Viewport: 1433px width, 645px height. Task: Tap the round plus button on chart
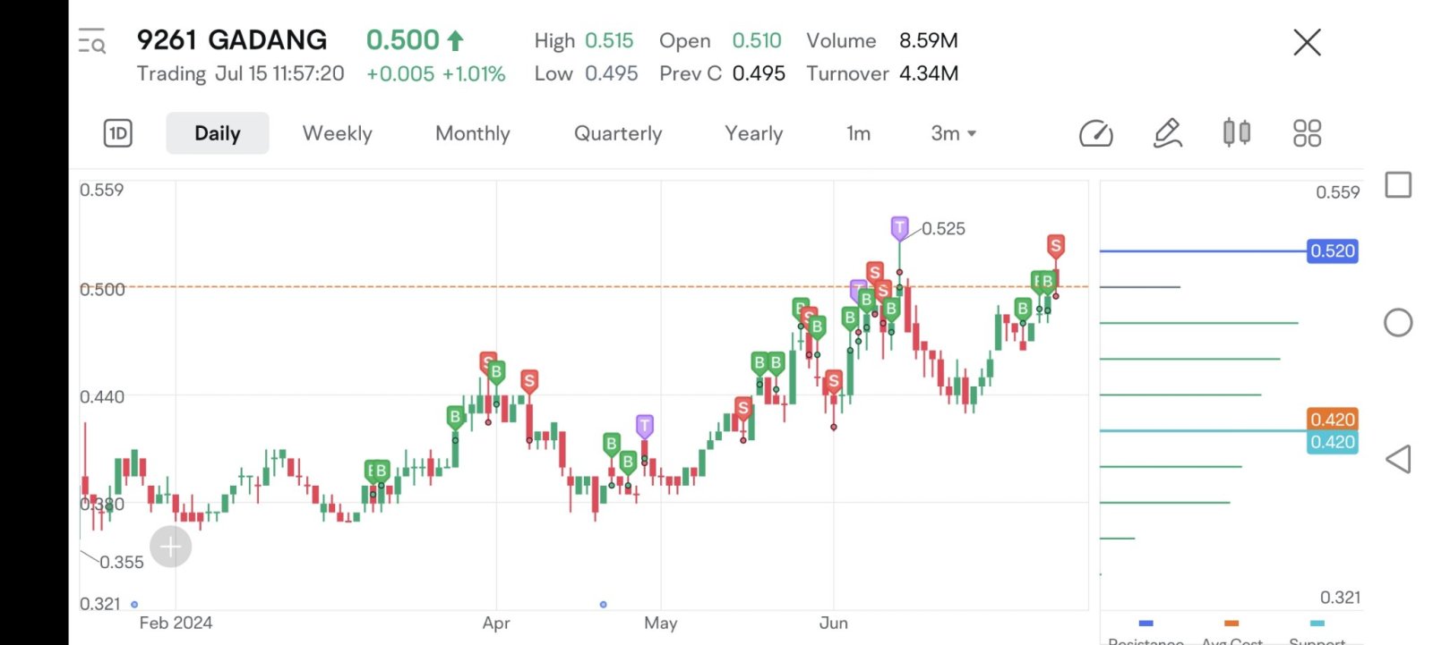point(171,547)
